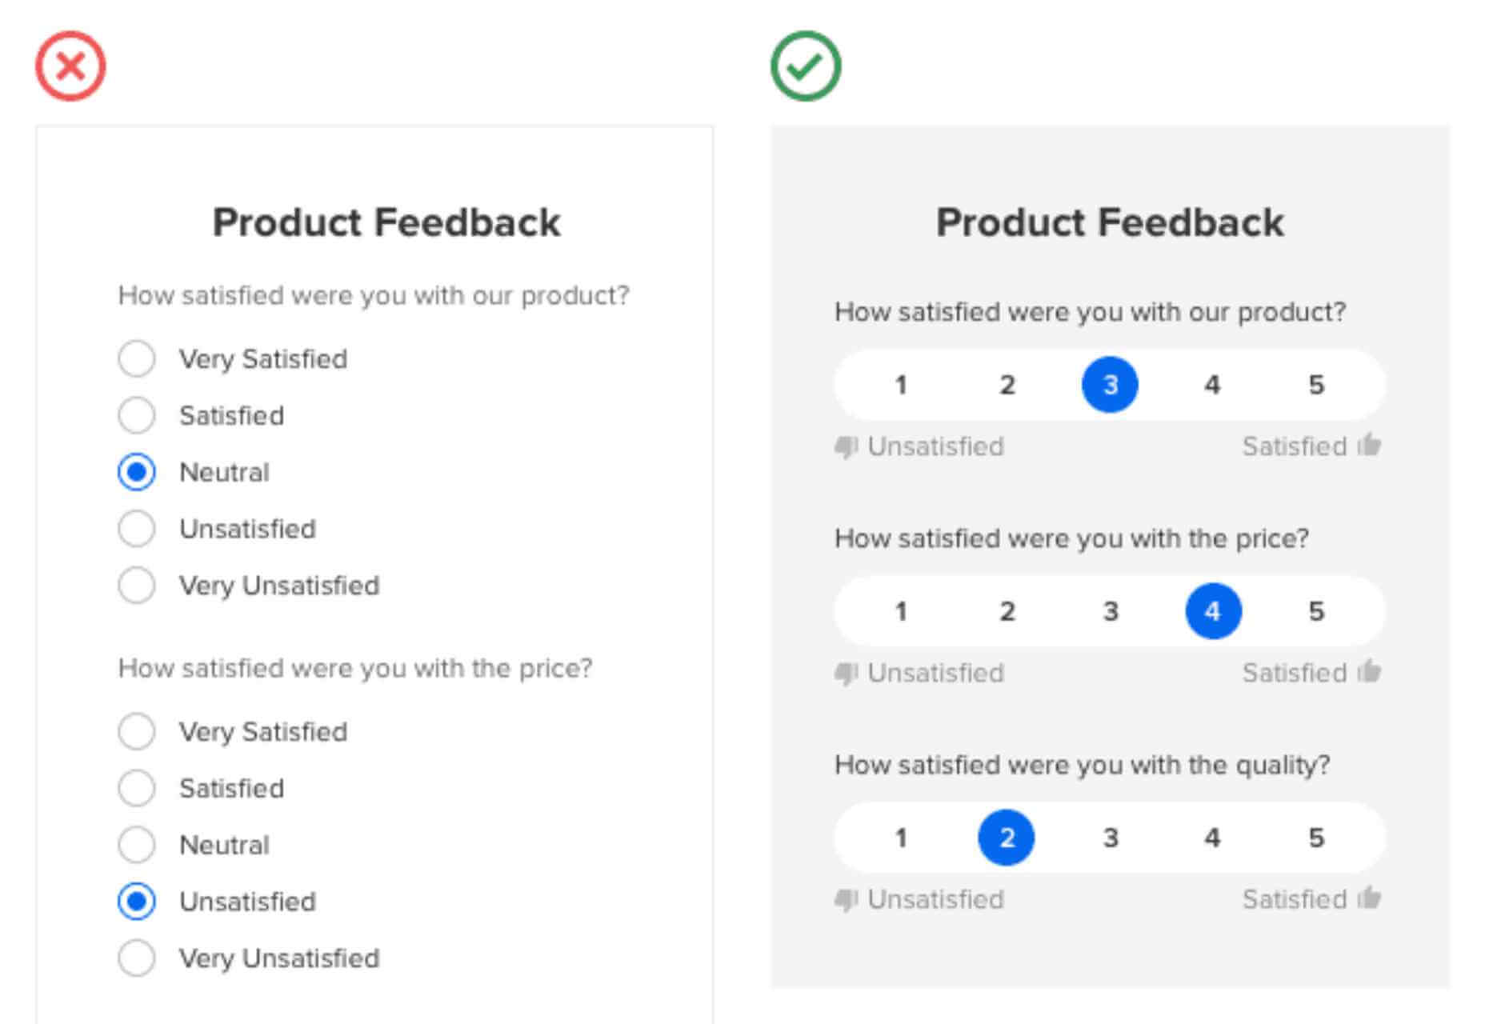Image resolution: width=1485 pixels, height=1024 pixels.
Task: Click thumbs-down icon under quality rating scale
Action: pyautogui.click(x=846, y=899)
